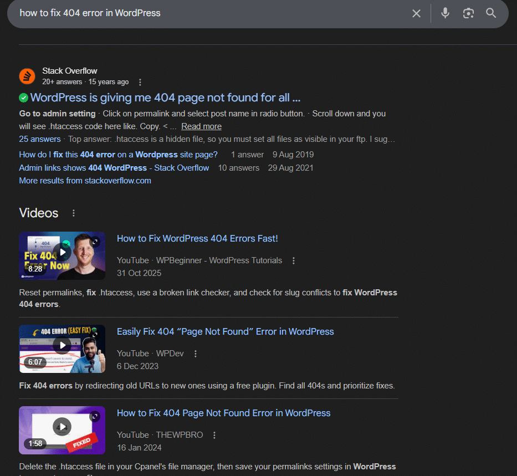
Task: Start voice search with microphone icon
Action: [445, 13]
